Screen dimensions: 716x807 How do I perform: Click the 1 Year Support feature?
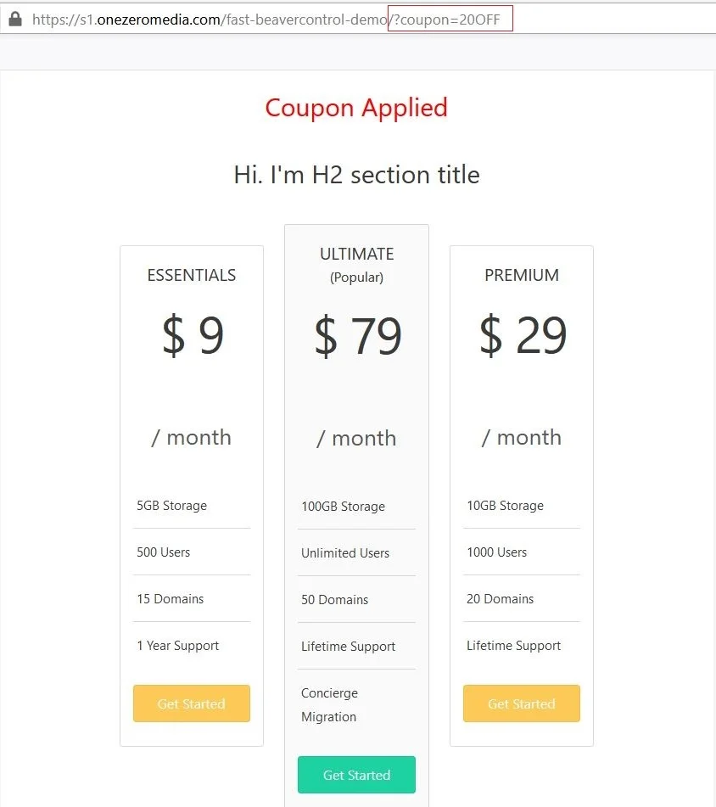coord(178,646)
